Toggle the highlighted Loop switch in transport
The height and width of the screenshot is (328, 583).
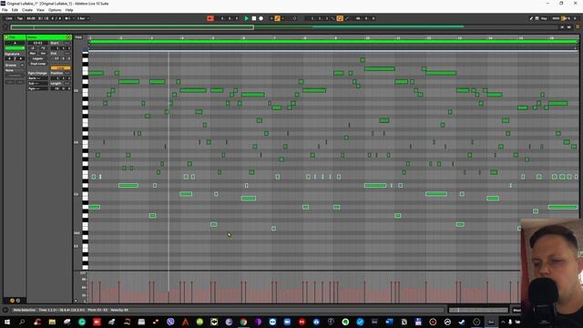tap(340, 18)
